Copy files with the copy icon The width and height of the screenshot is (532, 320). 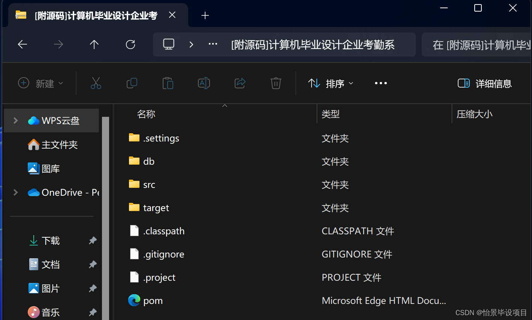click(x=132, y=83)
